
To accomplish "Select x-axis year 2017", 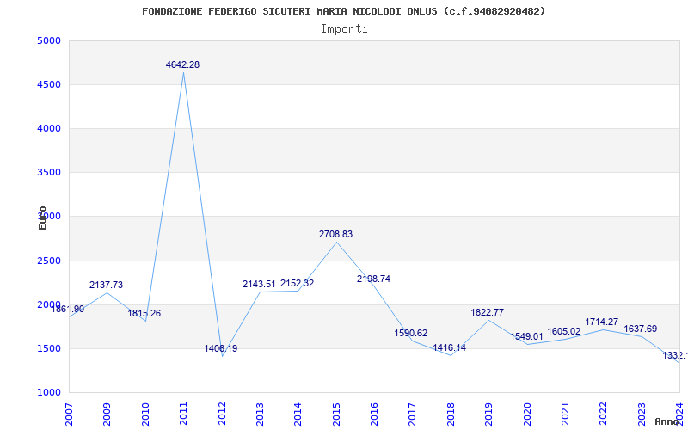I will click(x=413, y=414).
